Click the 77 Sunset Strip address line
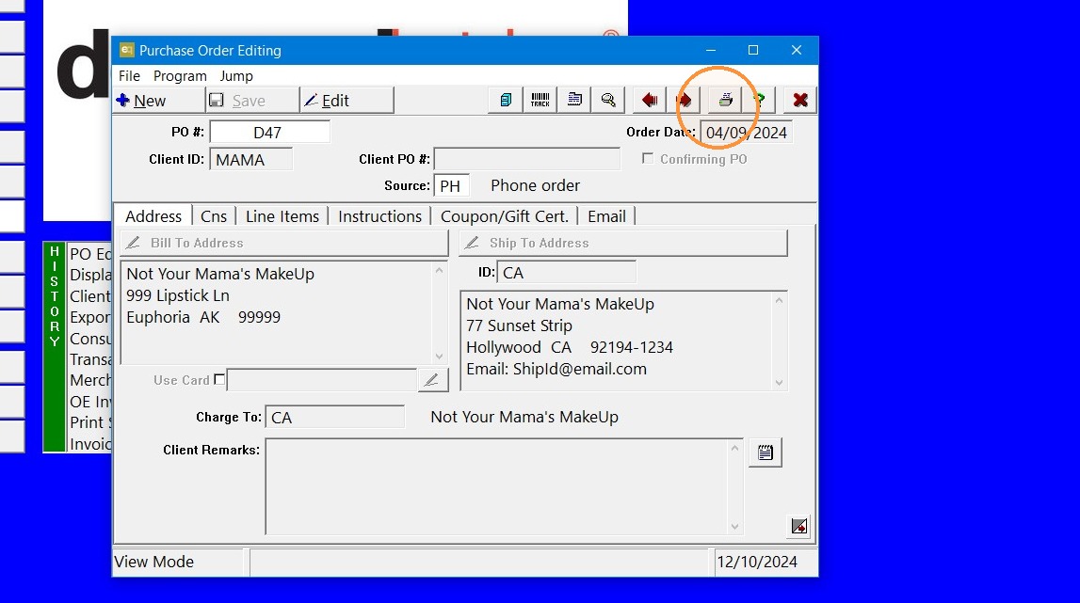Image resolution: width=1080 pixels, height=603 pixels. [520, 325]
